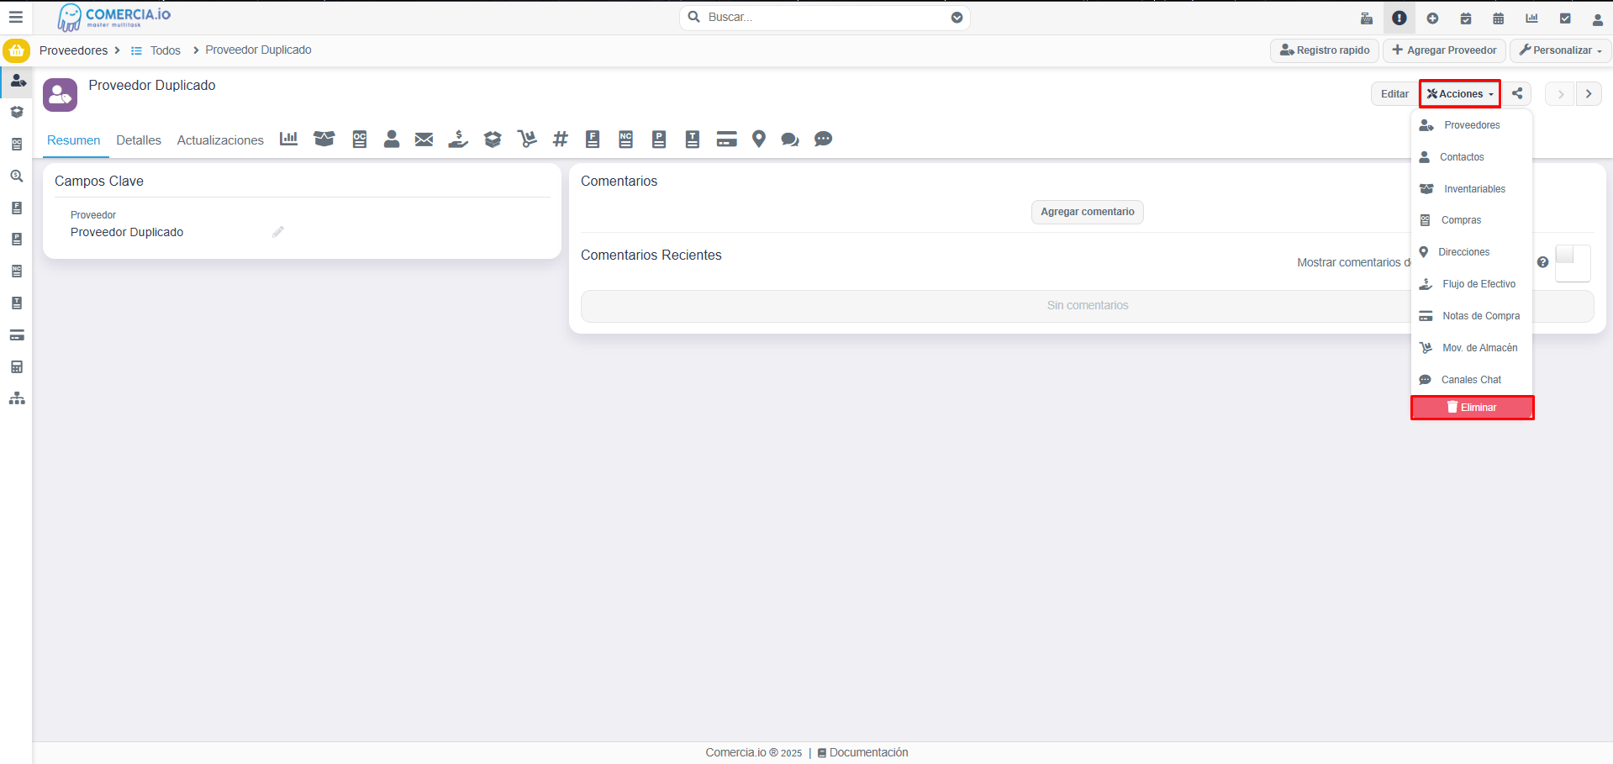Toggle the Mostrar comentarios switch
This screenshot has height=764, width=1613.
[x=1573, y=263]
